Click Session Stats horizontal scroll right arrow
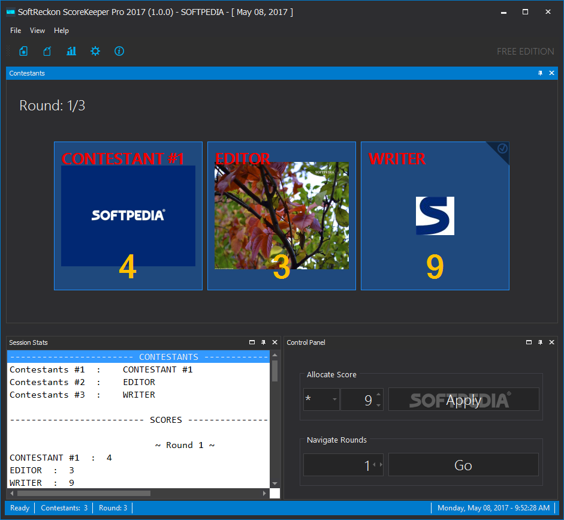The height and width of the screenshot is (520, 564). click(264, 494)
